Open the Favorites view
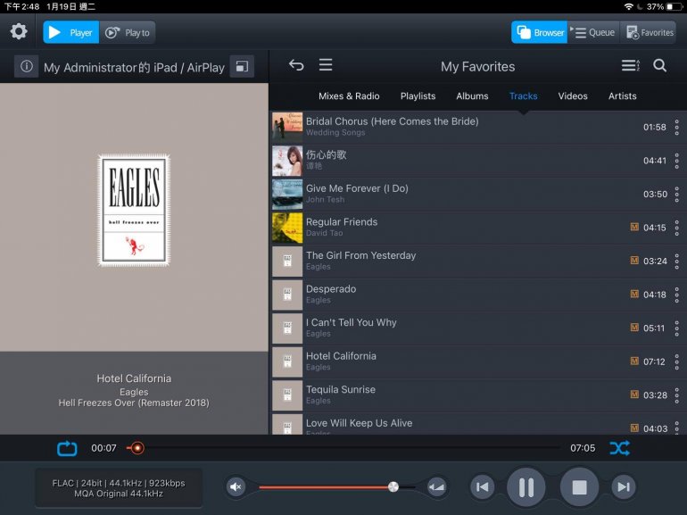Image resolution: width=687 pixels, height=515 pixels. click(648, 32)
